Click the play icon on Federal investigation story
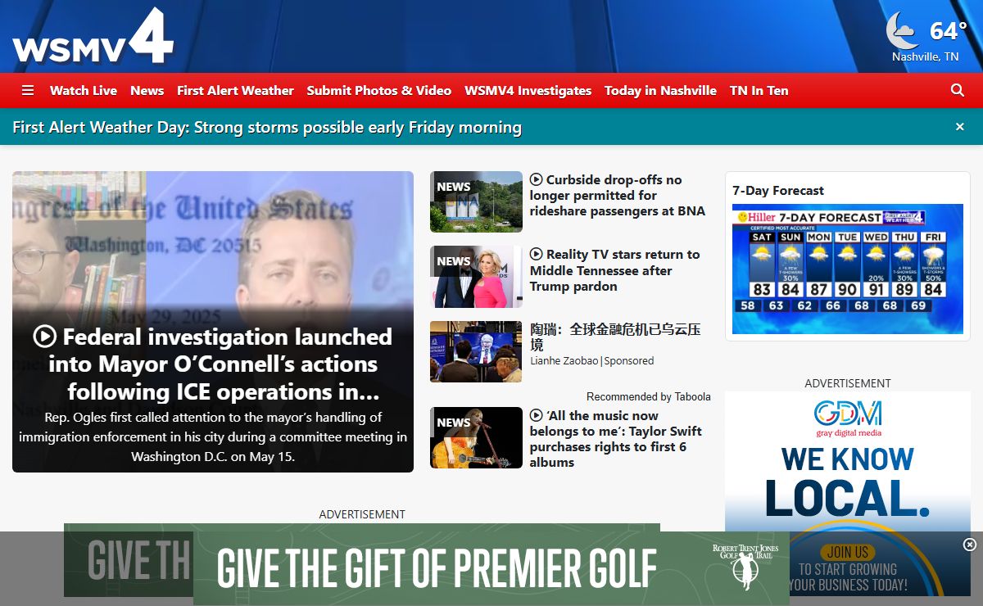Viewport: 983px width, 606px height. click(44, 337)
